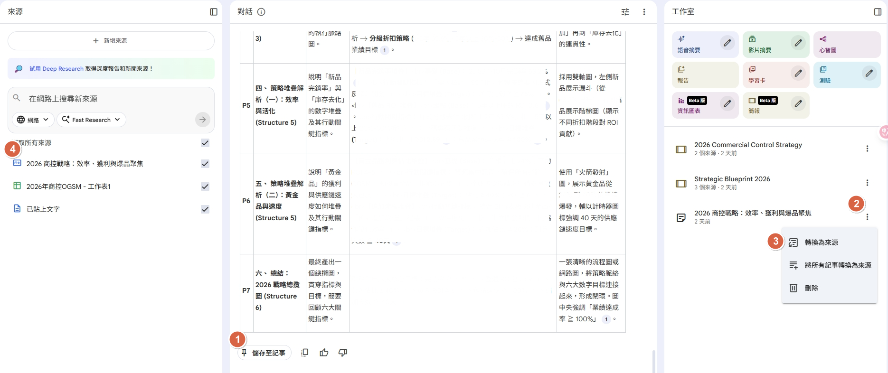Screen dimensions: 888x373
Task: Choose 轉換為來源 from the menu
Action: pyautogui.click(x=821, y=242)
